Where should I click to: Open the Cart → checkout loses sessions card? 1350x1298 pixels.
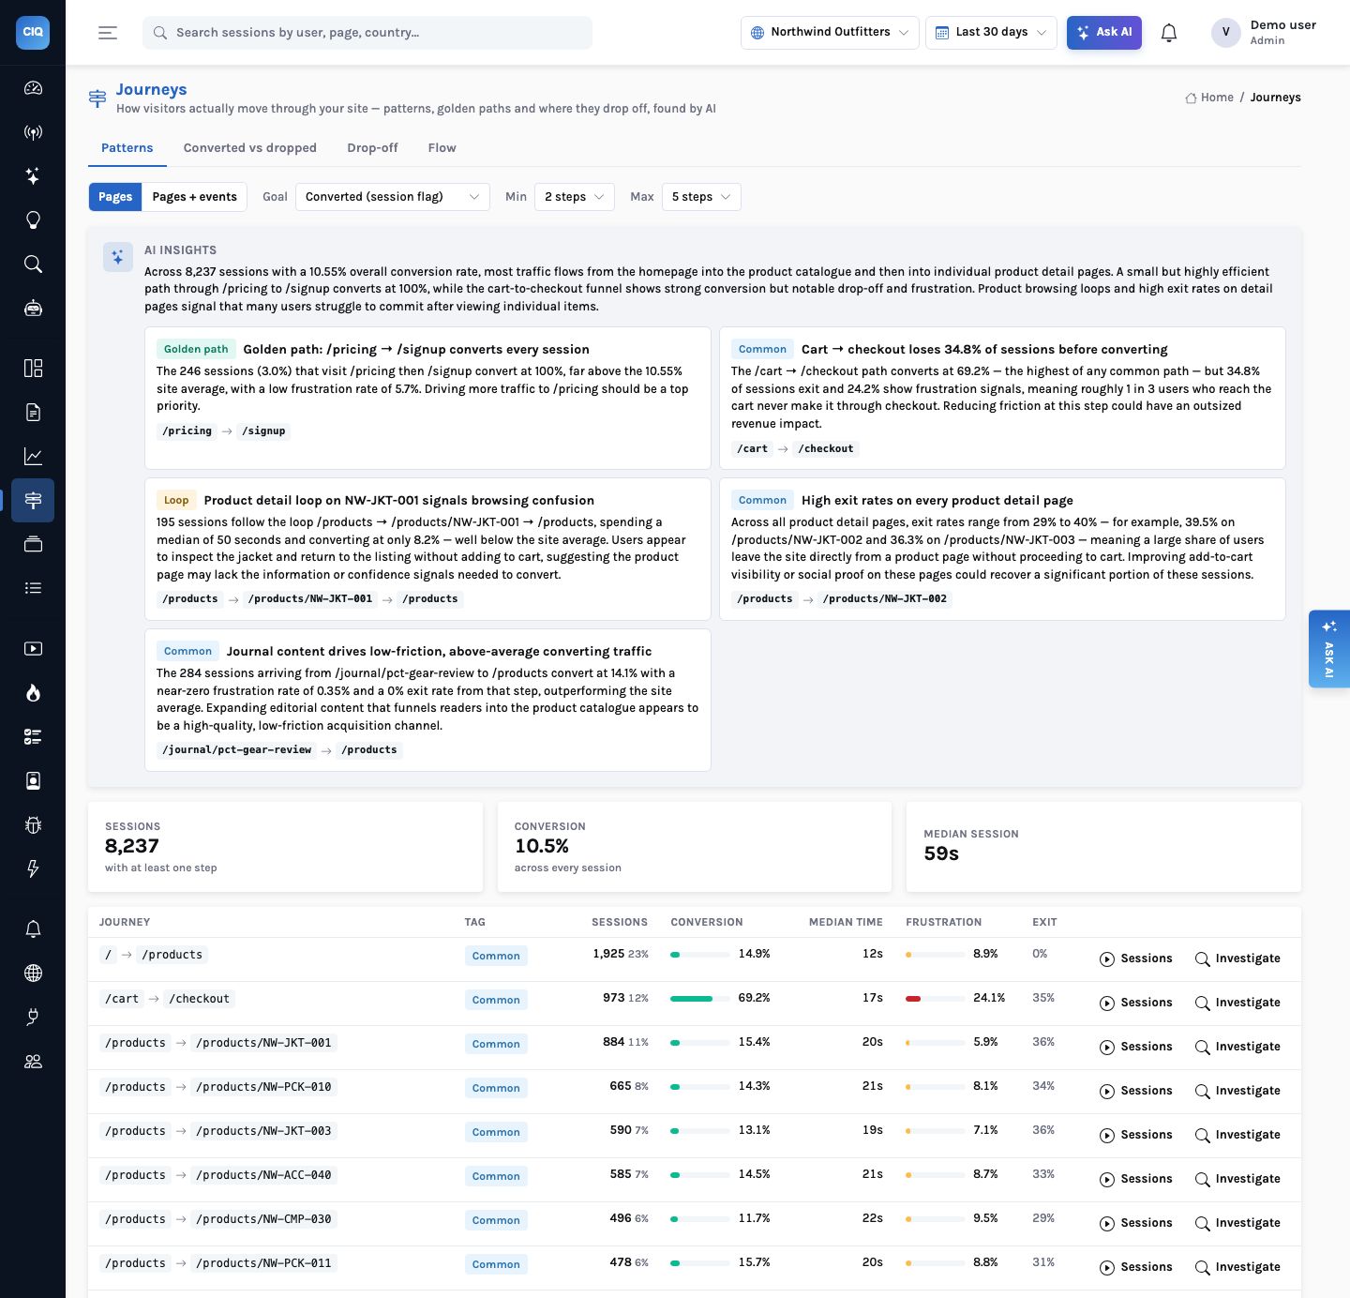tap(1002, 399)
